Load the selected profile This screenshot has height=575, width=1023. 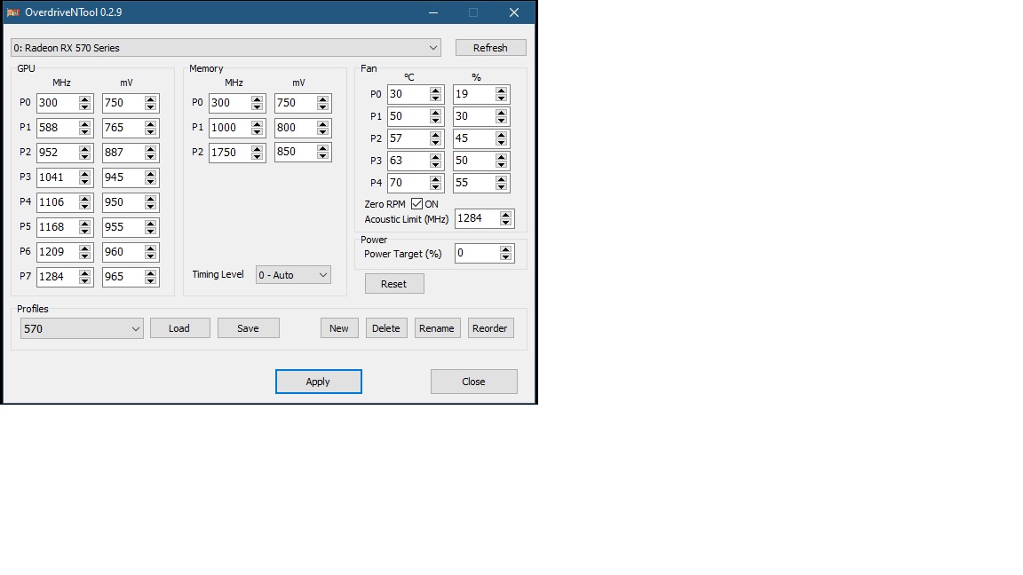[x=179, y=328]
